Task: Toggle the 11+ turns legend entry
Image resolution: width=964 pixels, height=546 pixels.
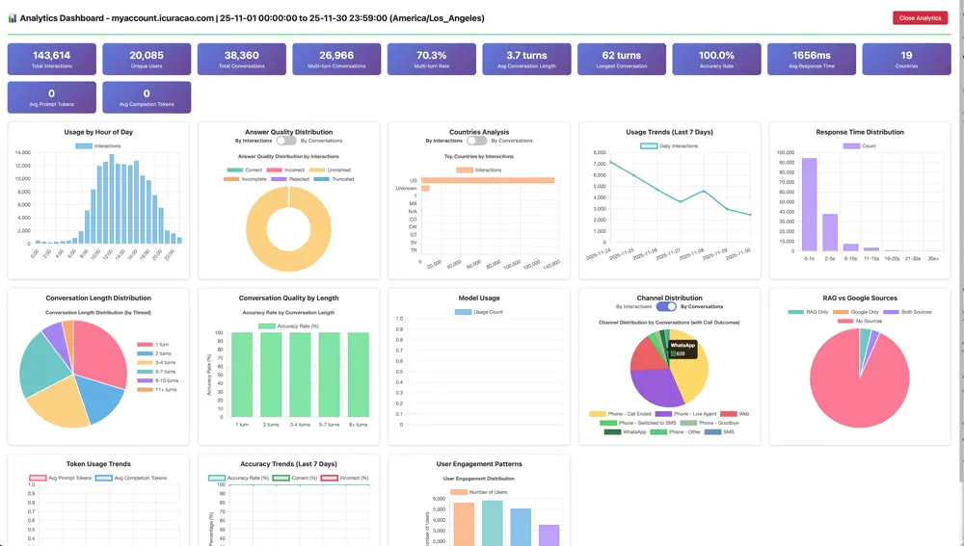Action: (x=157, y=390)
